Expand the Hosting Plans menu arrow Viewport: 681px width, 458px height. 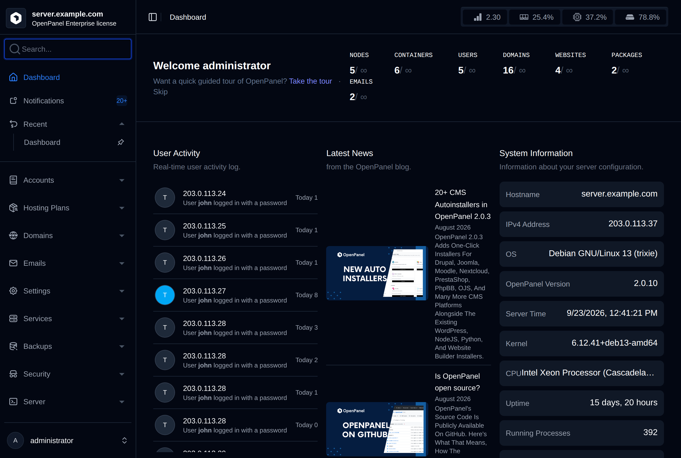pyautogui.click(x=122, y=208)
